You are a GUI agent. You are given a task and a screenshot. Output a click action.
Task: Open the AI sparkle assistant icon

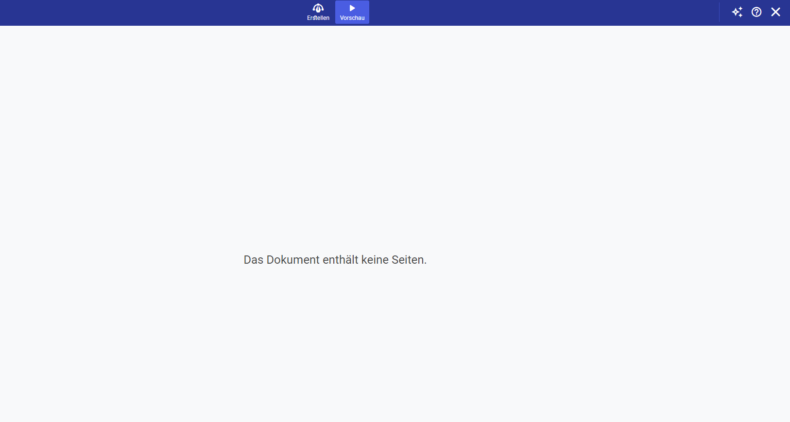tap(737, 12)
